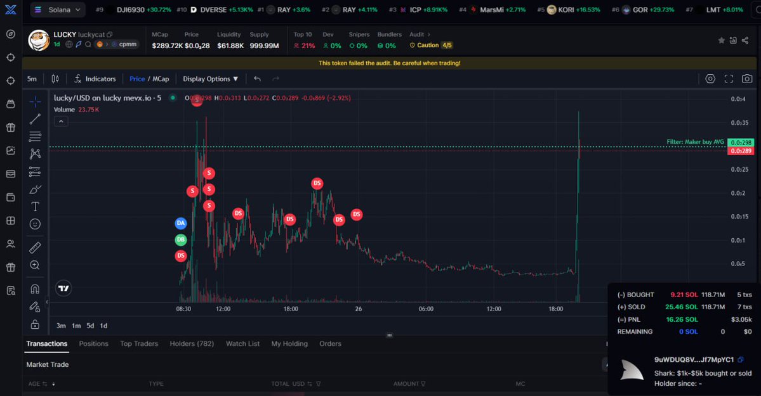Click the TradingView logo on chart
Viewport: 761px width, 396px height.
(x=63, y=288)
